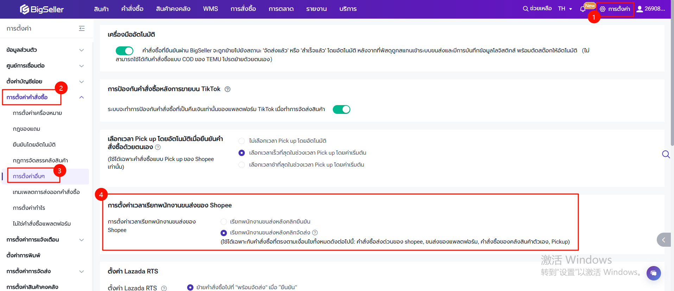Select 'ไม่เลือกเวลา Pick up โดยอัตโนมัติ' radio option
This screenshot has height=291, width=674.
pyautogui.click(x=242, y=141)
